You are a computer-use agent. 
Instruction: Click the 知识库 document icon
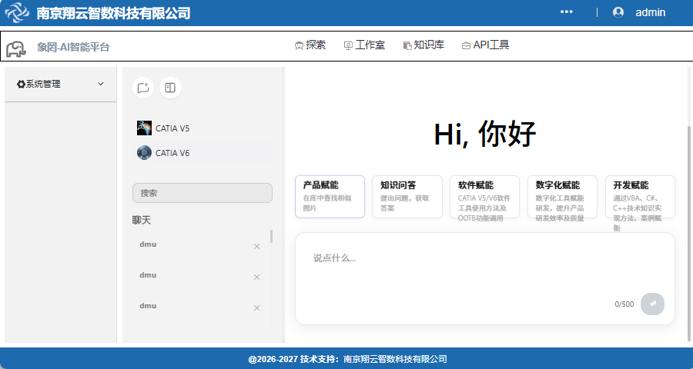pyautogui.click(x=407, y=45)
